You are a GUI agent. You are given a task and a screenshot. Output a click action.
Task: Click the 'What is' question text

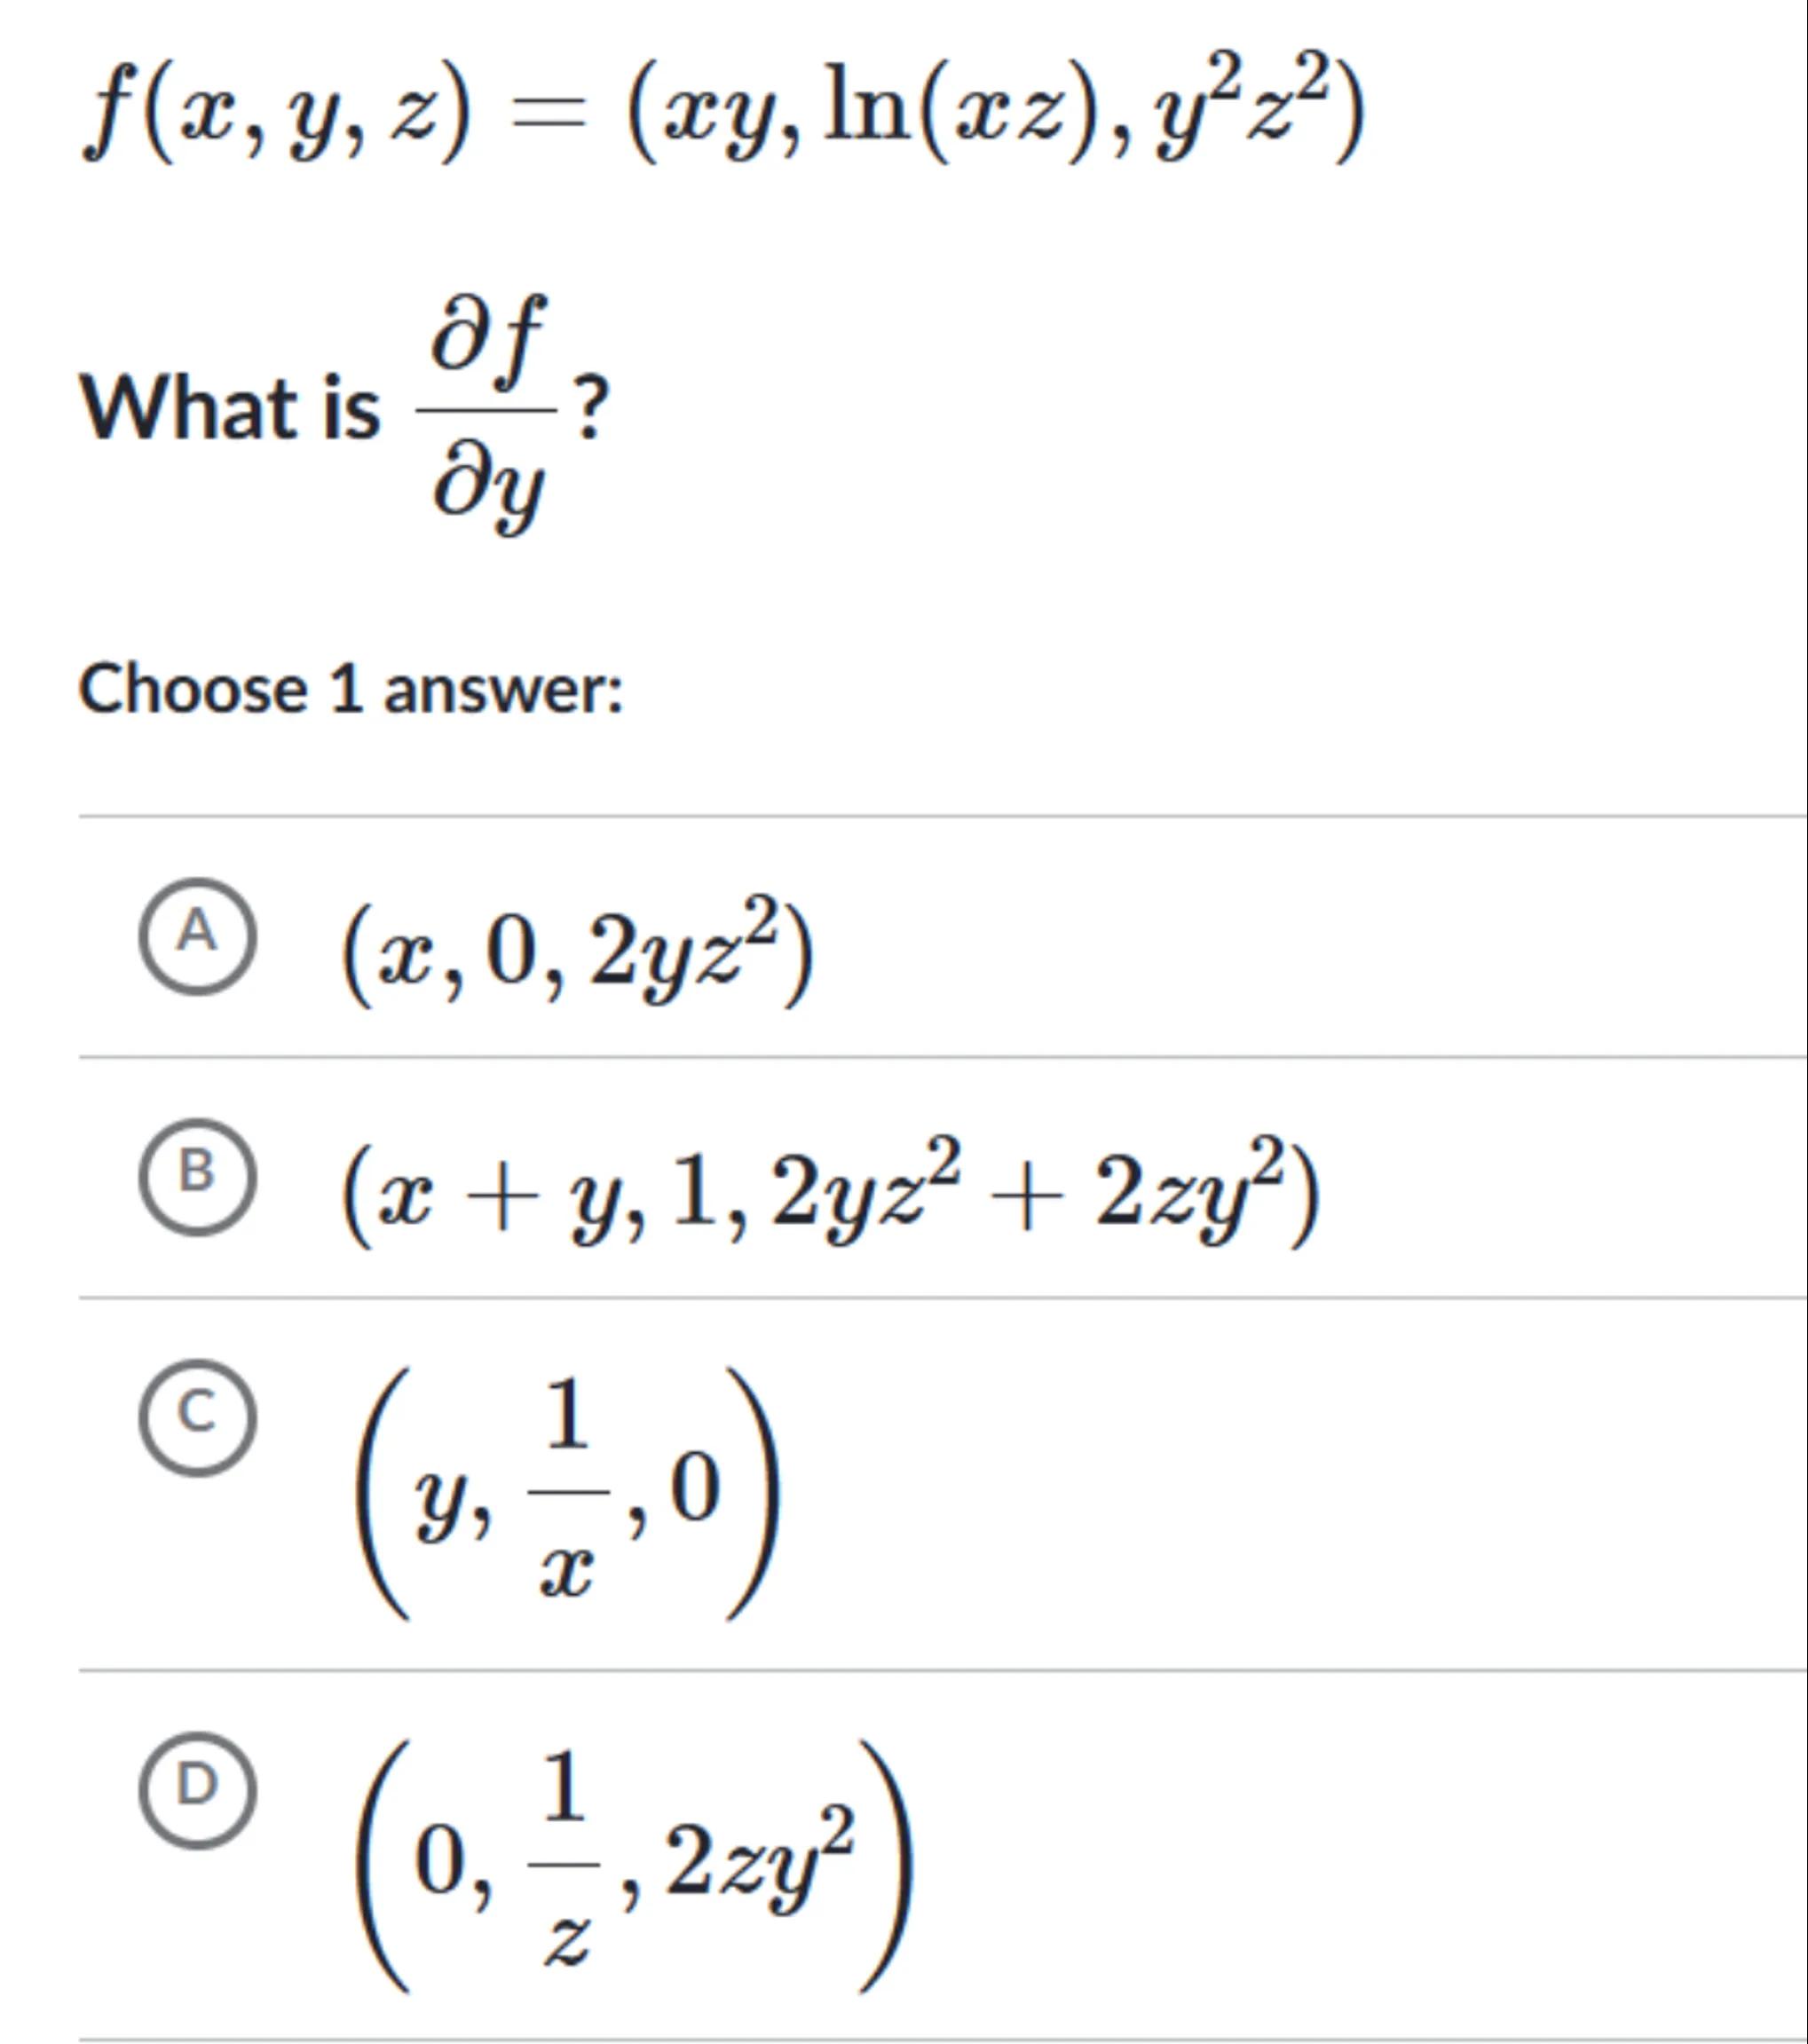pyautogui.click(x=231, y=410)
